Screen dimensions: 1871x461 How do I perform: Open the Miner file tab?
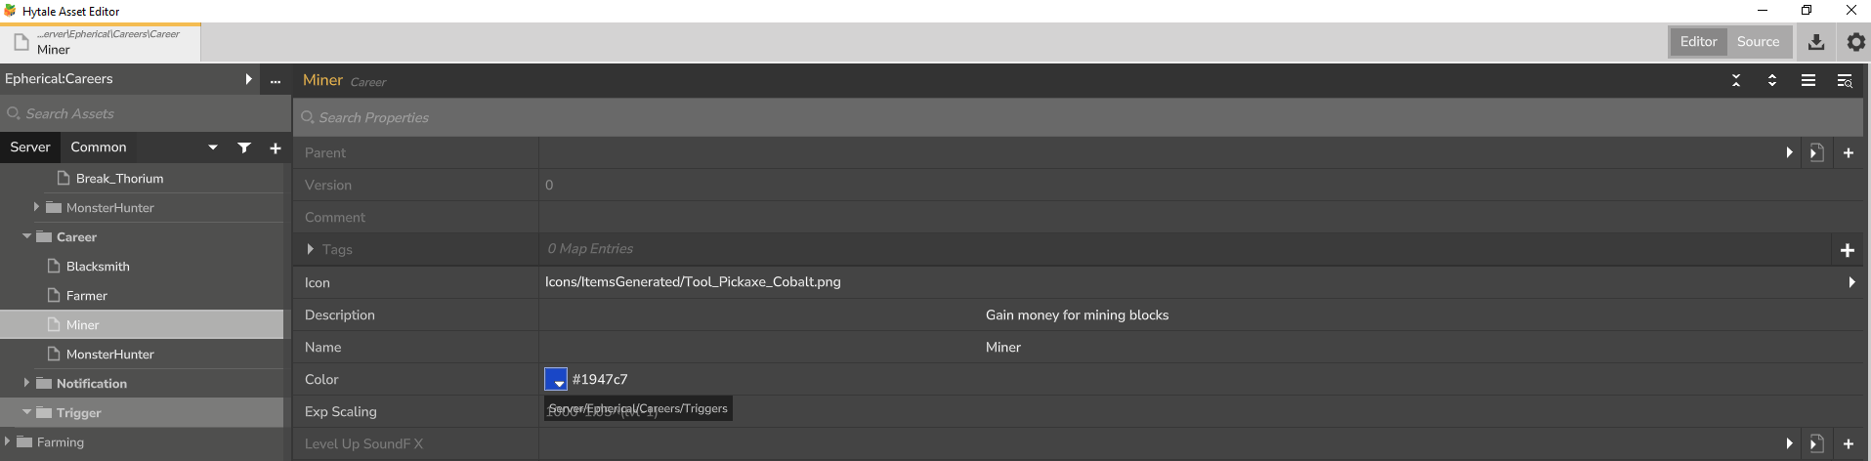(101, 42)
